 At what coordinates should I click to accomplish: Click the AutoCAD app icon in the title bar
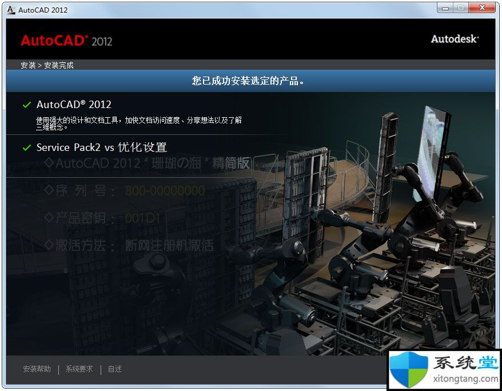[x=10, y=10]
